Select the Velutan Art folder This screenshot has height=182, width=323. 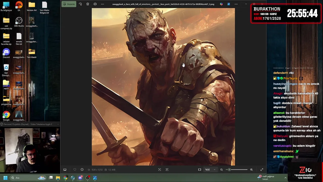(32, 7)
